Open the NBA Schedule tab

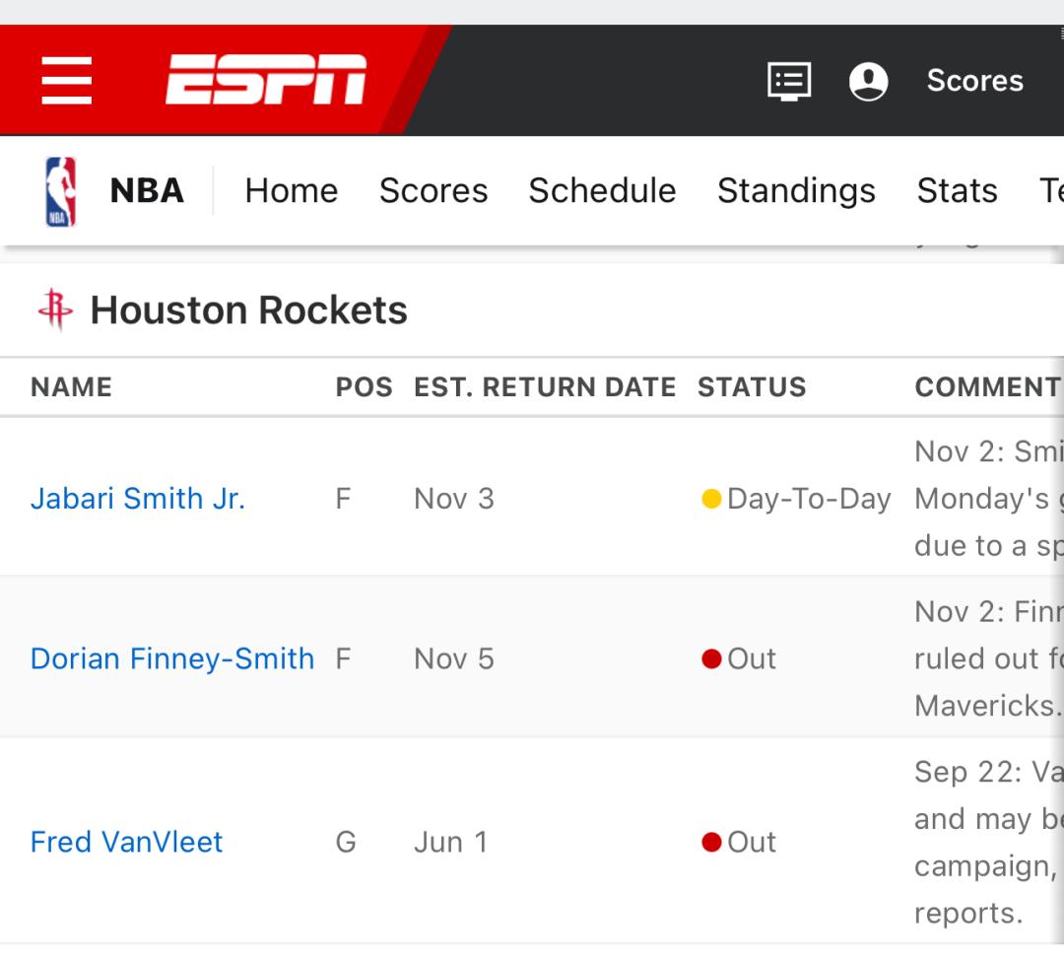pyautogui.click(x=602, y=190)
